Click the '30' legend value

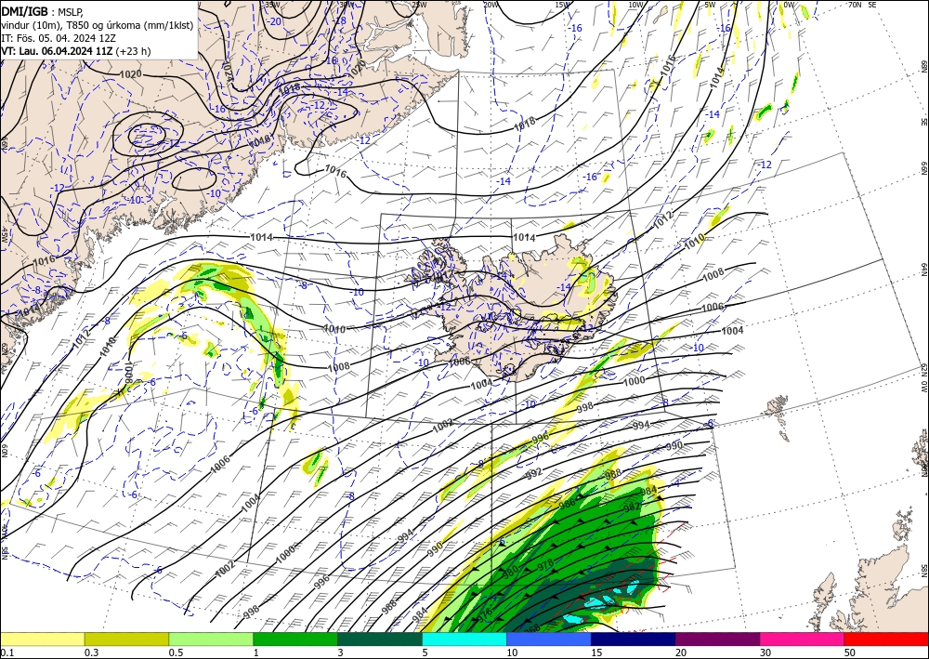tap(765, 652)
